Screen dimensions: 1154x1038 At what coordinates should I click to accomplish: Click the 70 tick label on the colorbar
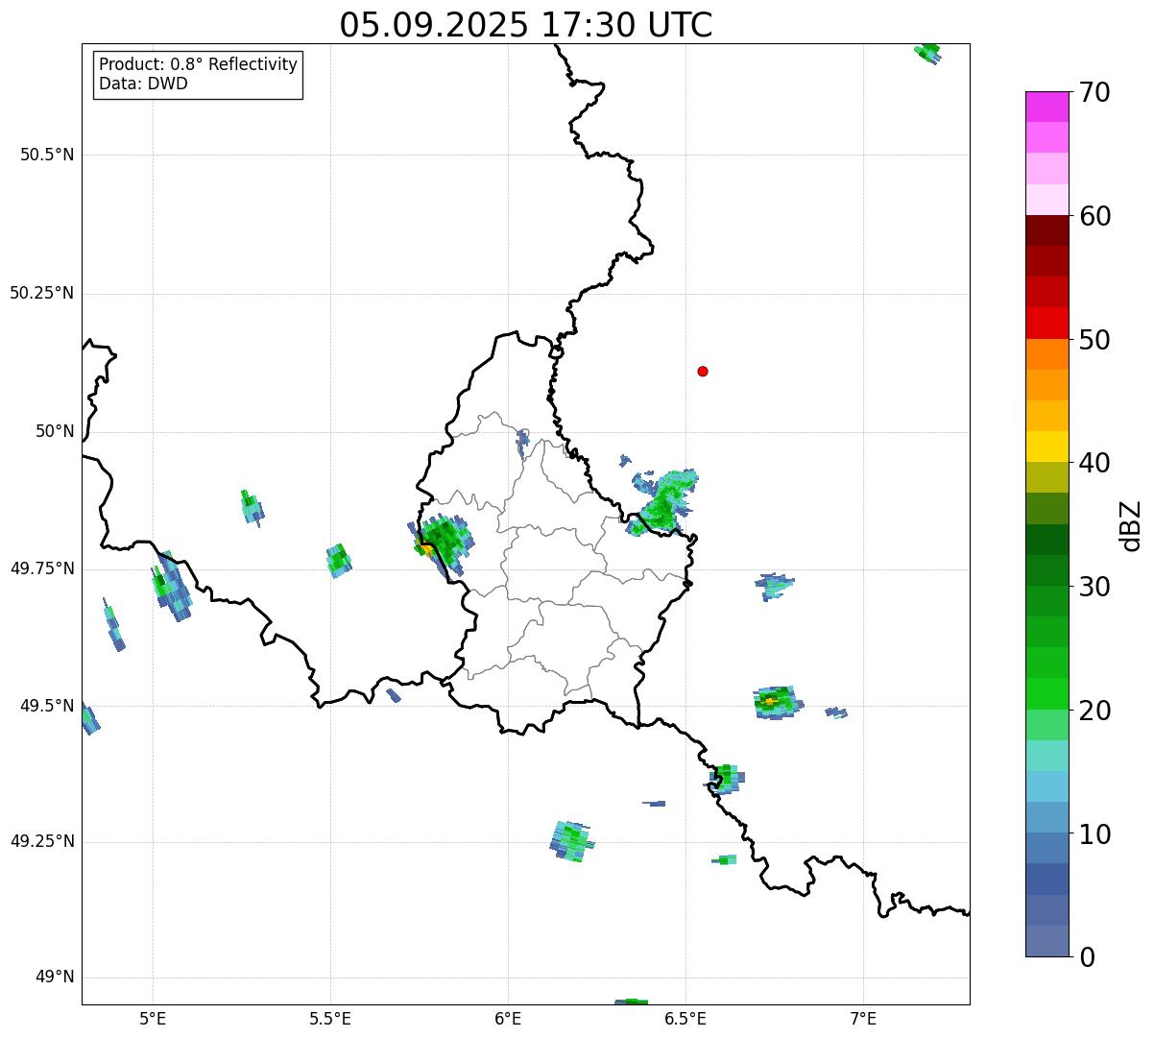[x=1094, y=93]
